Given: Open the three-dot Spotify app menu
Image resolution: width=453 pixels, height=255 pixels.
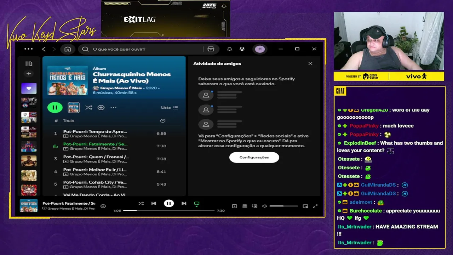Looking at the screenshot, I should pyautogui.click(x=28, y=49).
